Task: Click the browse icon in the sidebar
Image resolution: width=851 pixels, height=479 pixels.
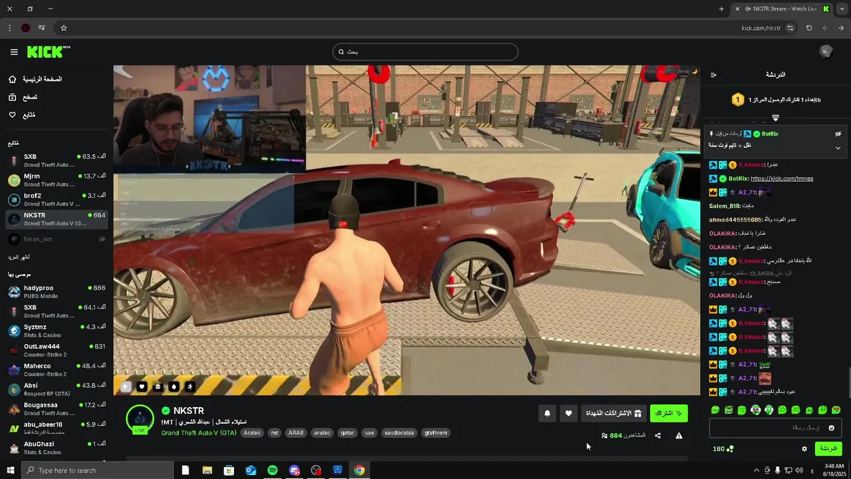Action: pos(12,97)
